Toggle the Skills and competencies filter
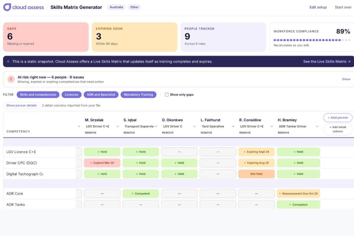Viewport: 354px width, 236px height. pos(38,95)
